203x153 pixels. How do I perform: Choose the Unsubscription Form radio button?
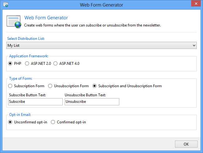[x=51, y=86]
